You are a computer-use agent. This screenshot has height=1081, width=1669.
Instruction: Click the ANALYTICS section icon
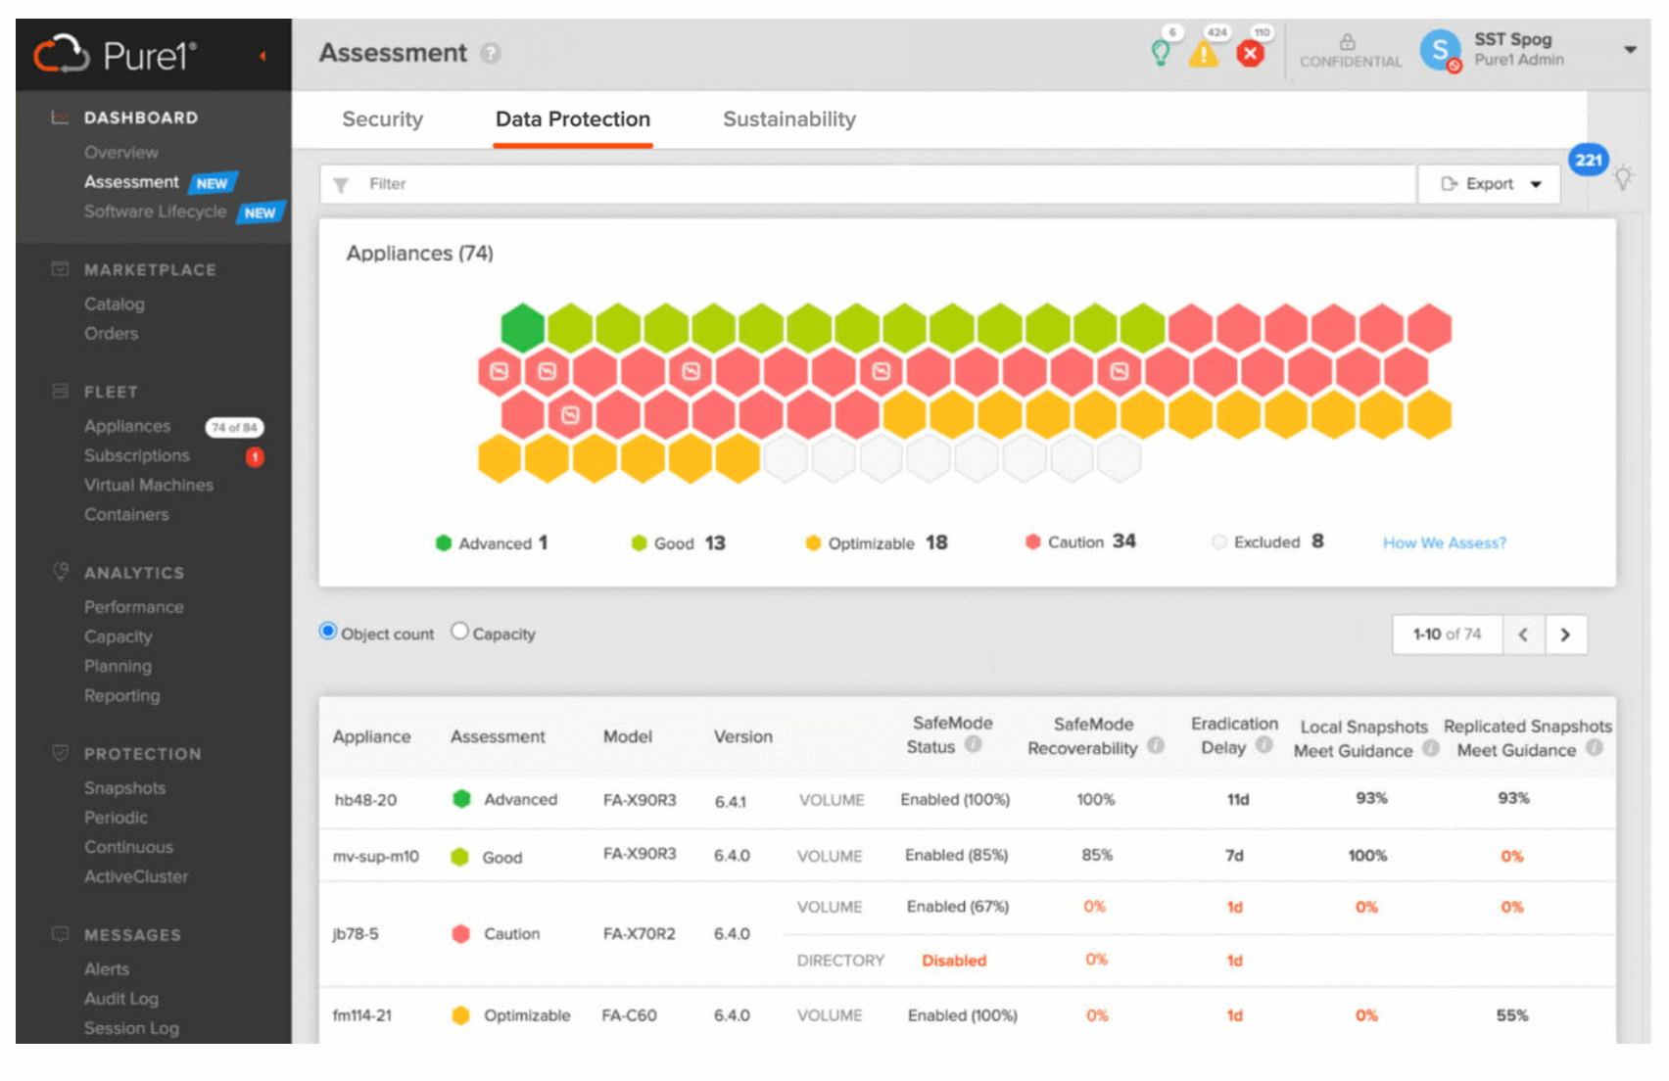[61, 571]
